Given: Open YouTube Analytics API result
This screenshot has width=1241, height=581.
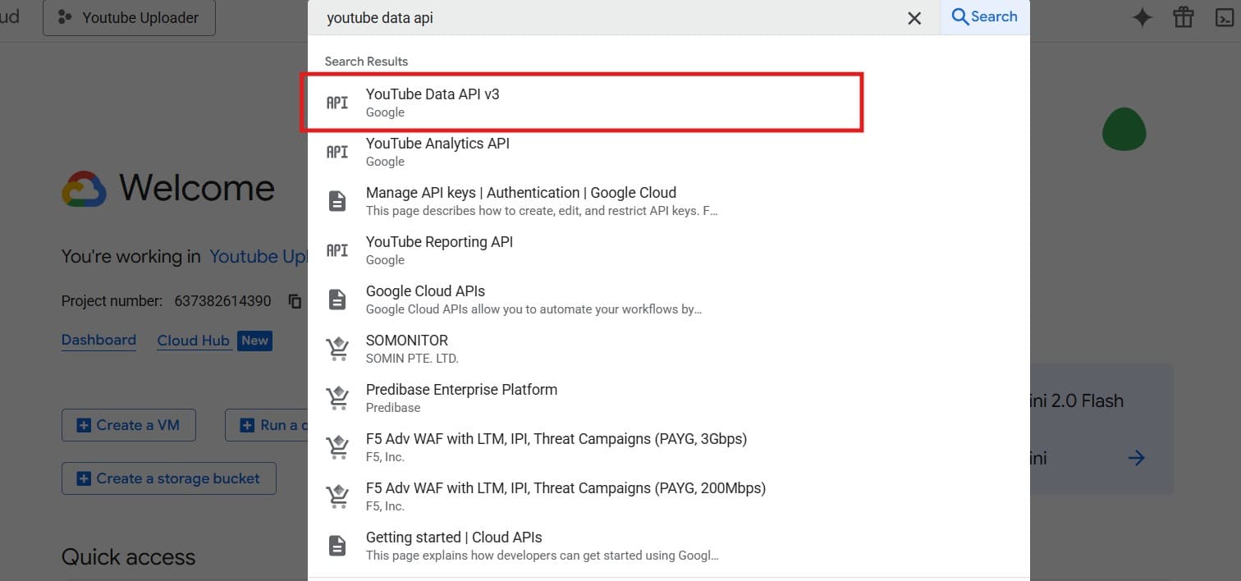Looking at the screenshot, I should coord(668,152).
